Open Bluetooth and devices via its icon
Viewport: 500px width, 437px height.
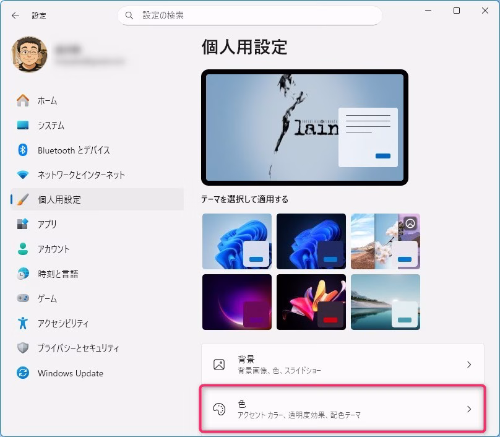pos(23,150)
